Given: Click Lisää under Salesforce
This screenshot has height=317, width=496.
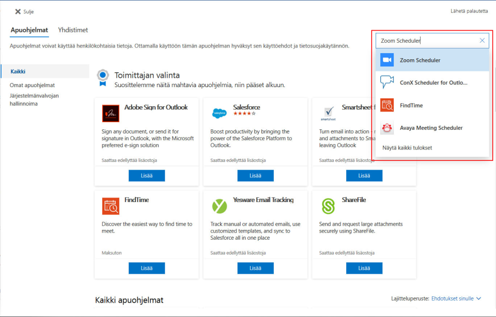Looking at the screenshot, I should [x=255, y=176].
